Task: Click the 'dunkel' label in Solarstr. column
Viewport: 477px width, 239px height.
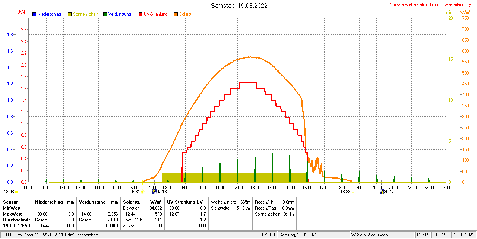Action: (129, 226)
